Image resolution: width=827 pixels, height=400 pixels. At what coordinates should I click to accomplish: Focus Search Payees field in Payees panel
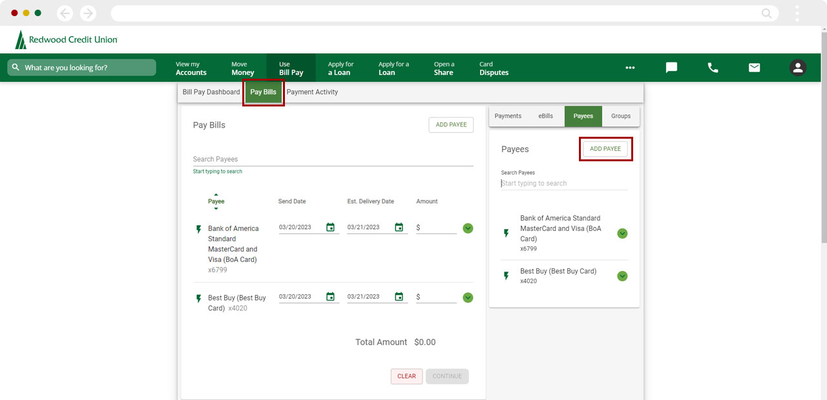564,183
